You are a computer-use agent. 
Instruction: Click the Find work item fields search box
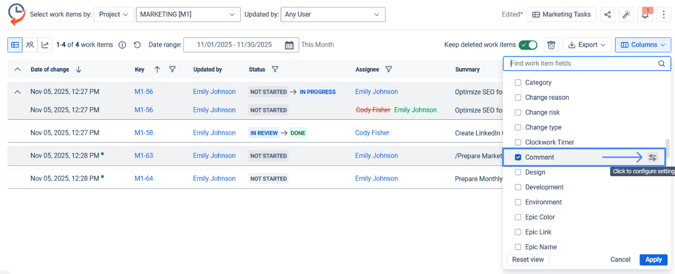click(582, 63)
